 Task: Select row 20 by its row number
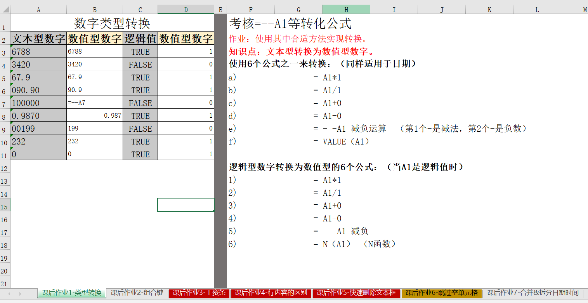pyautogui.click(x=5, y=269)
